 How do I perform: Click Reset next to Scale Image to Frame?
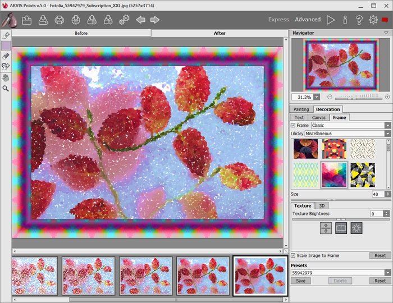[380, 255]
